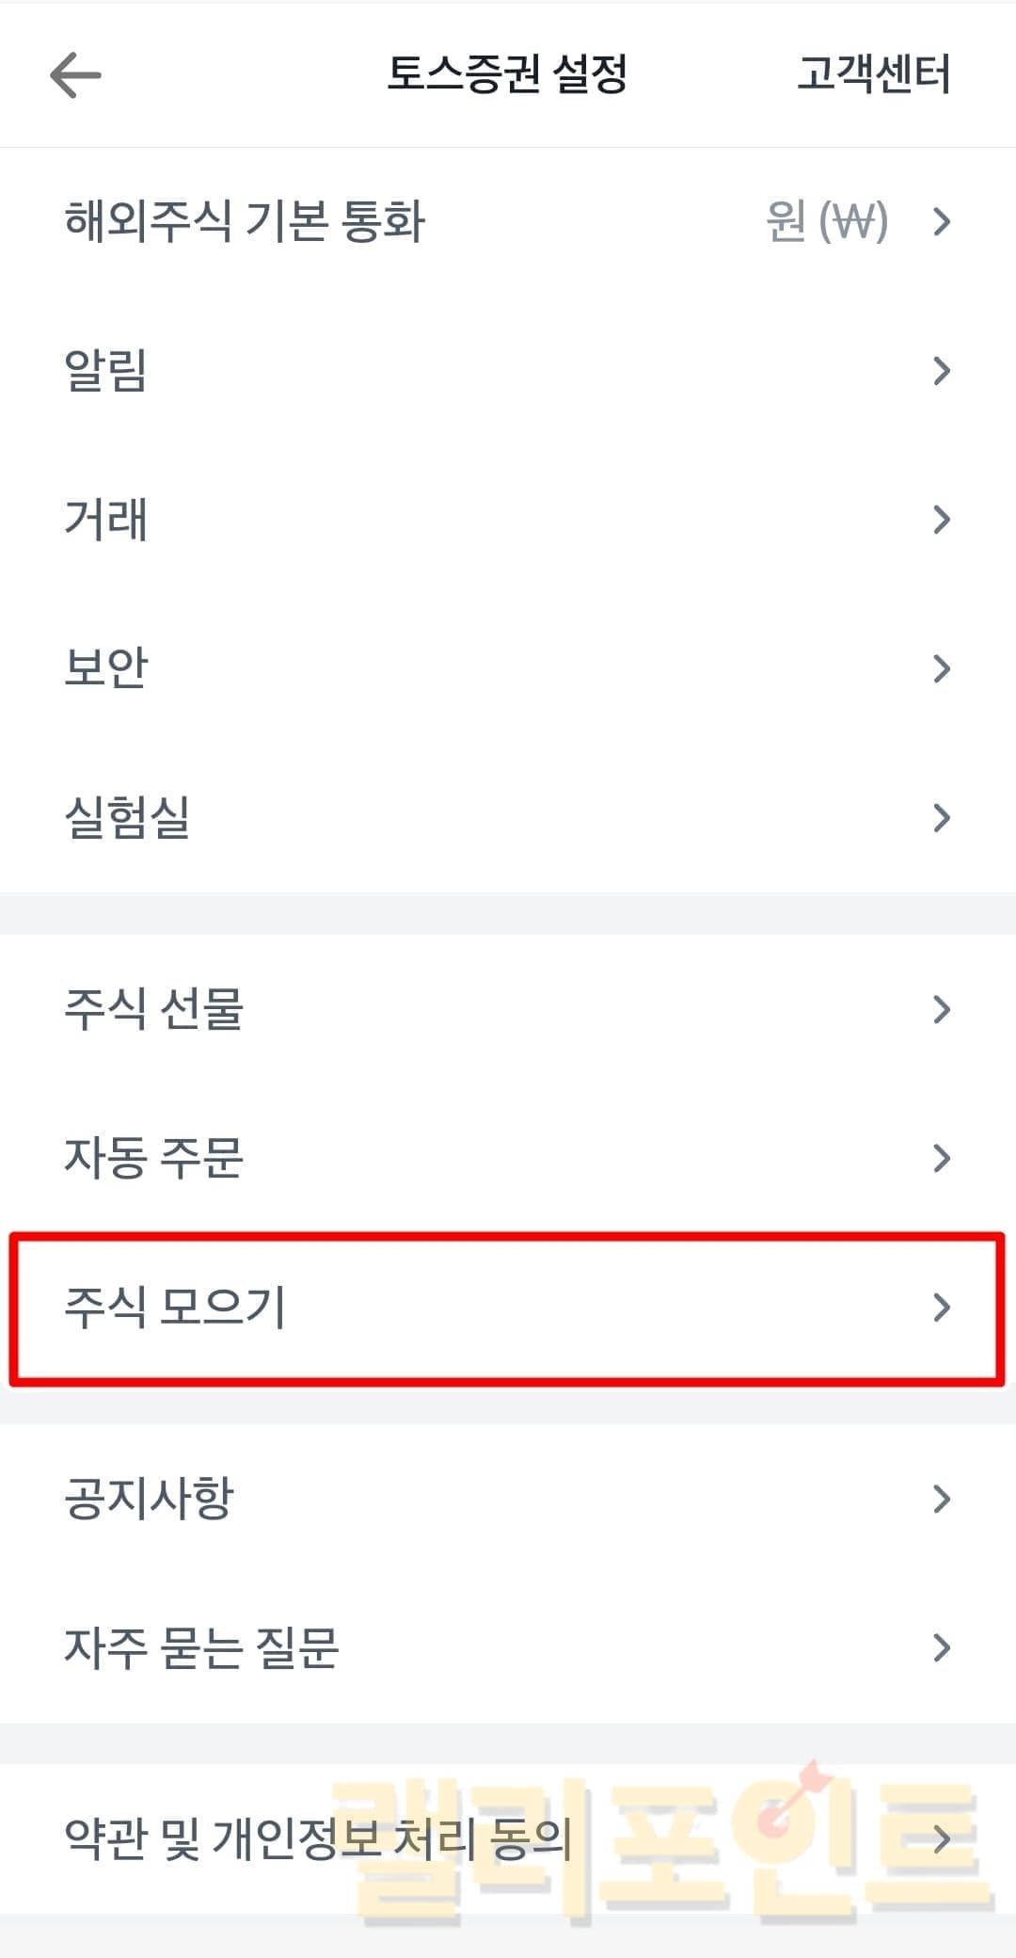Open the 실험실 menu

tap(127, 817)
